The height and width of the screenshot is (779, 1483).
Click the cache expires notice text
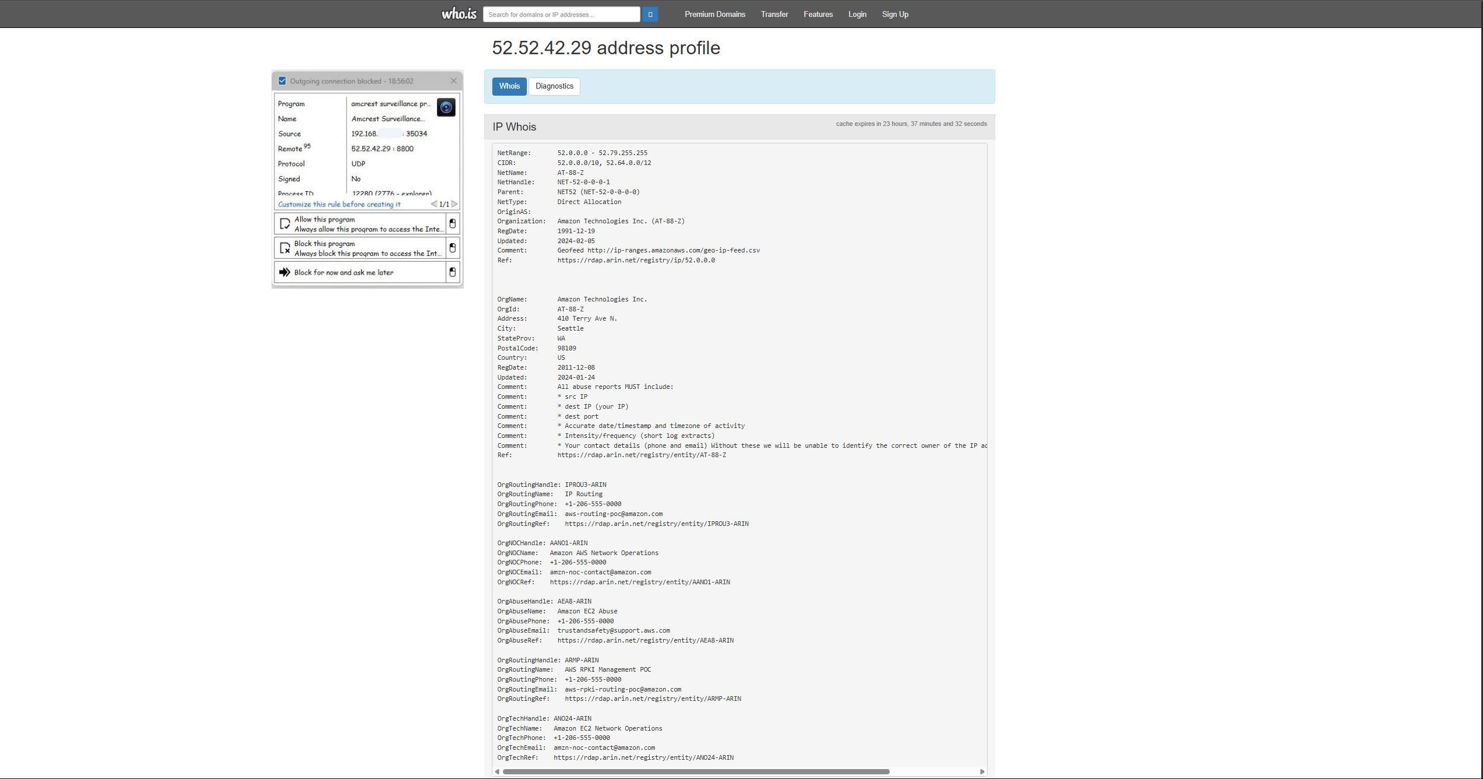(911, 124)
